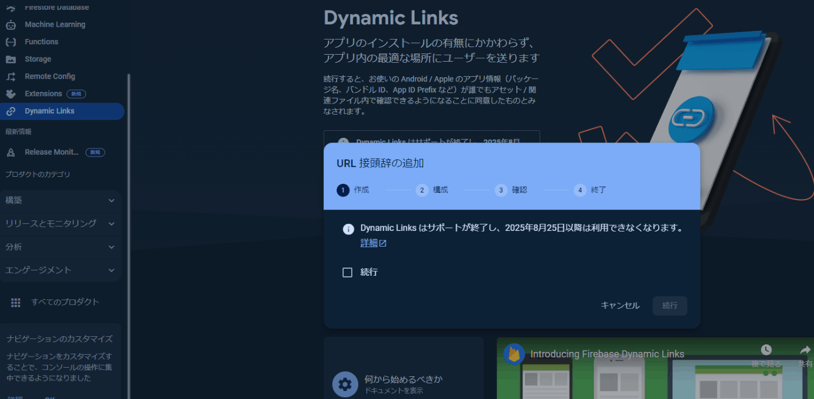The height and width of the screenshot is (399, 814).
Task: Open the 詳細 link in dialog
Action: [369, 243]
